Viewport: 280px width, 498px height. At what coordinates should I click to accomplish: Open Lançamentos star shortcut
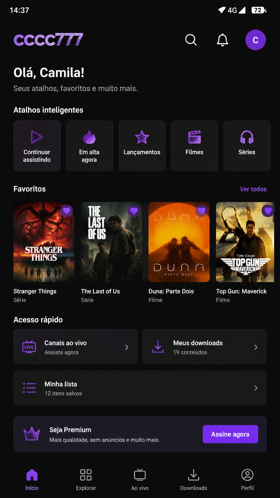(x=142, y=146)
